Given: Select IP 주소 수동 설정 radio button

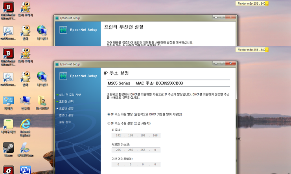Looking at the screenshot, I should coord(109,123).
